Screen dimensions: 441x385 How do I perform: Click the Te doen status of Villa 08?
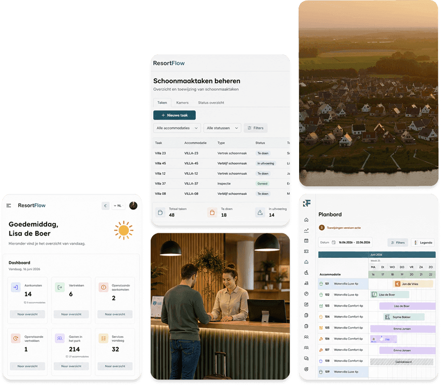click(263, 194)
